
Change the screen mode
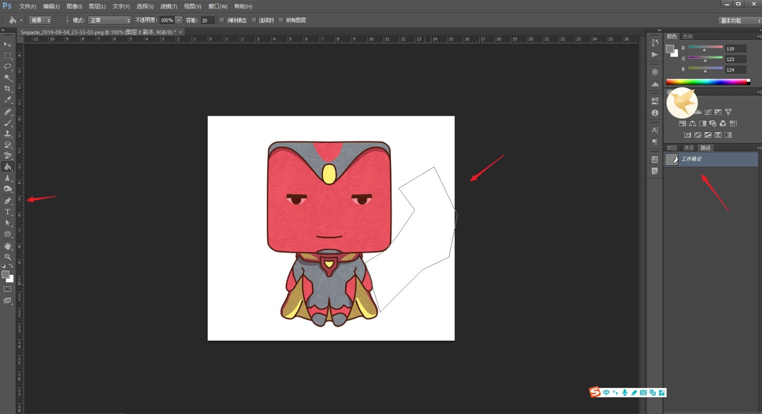point(8,301)
